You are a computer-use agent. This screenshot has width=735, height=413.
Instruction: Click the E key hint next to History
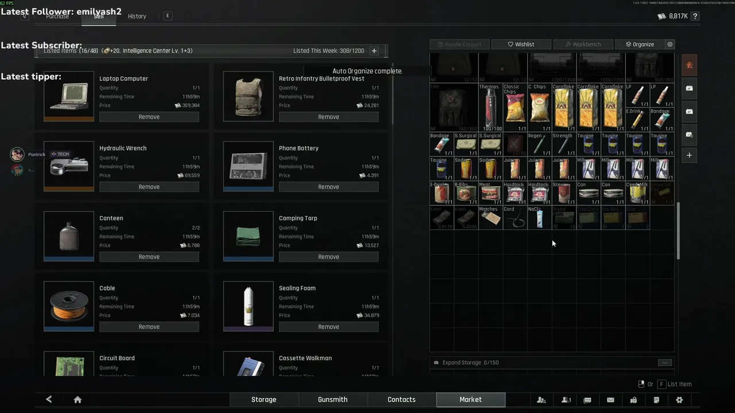pos(168,16)
